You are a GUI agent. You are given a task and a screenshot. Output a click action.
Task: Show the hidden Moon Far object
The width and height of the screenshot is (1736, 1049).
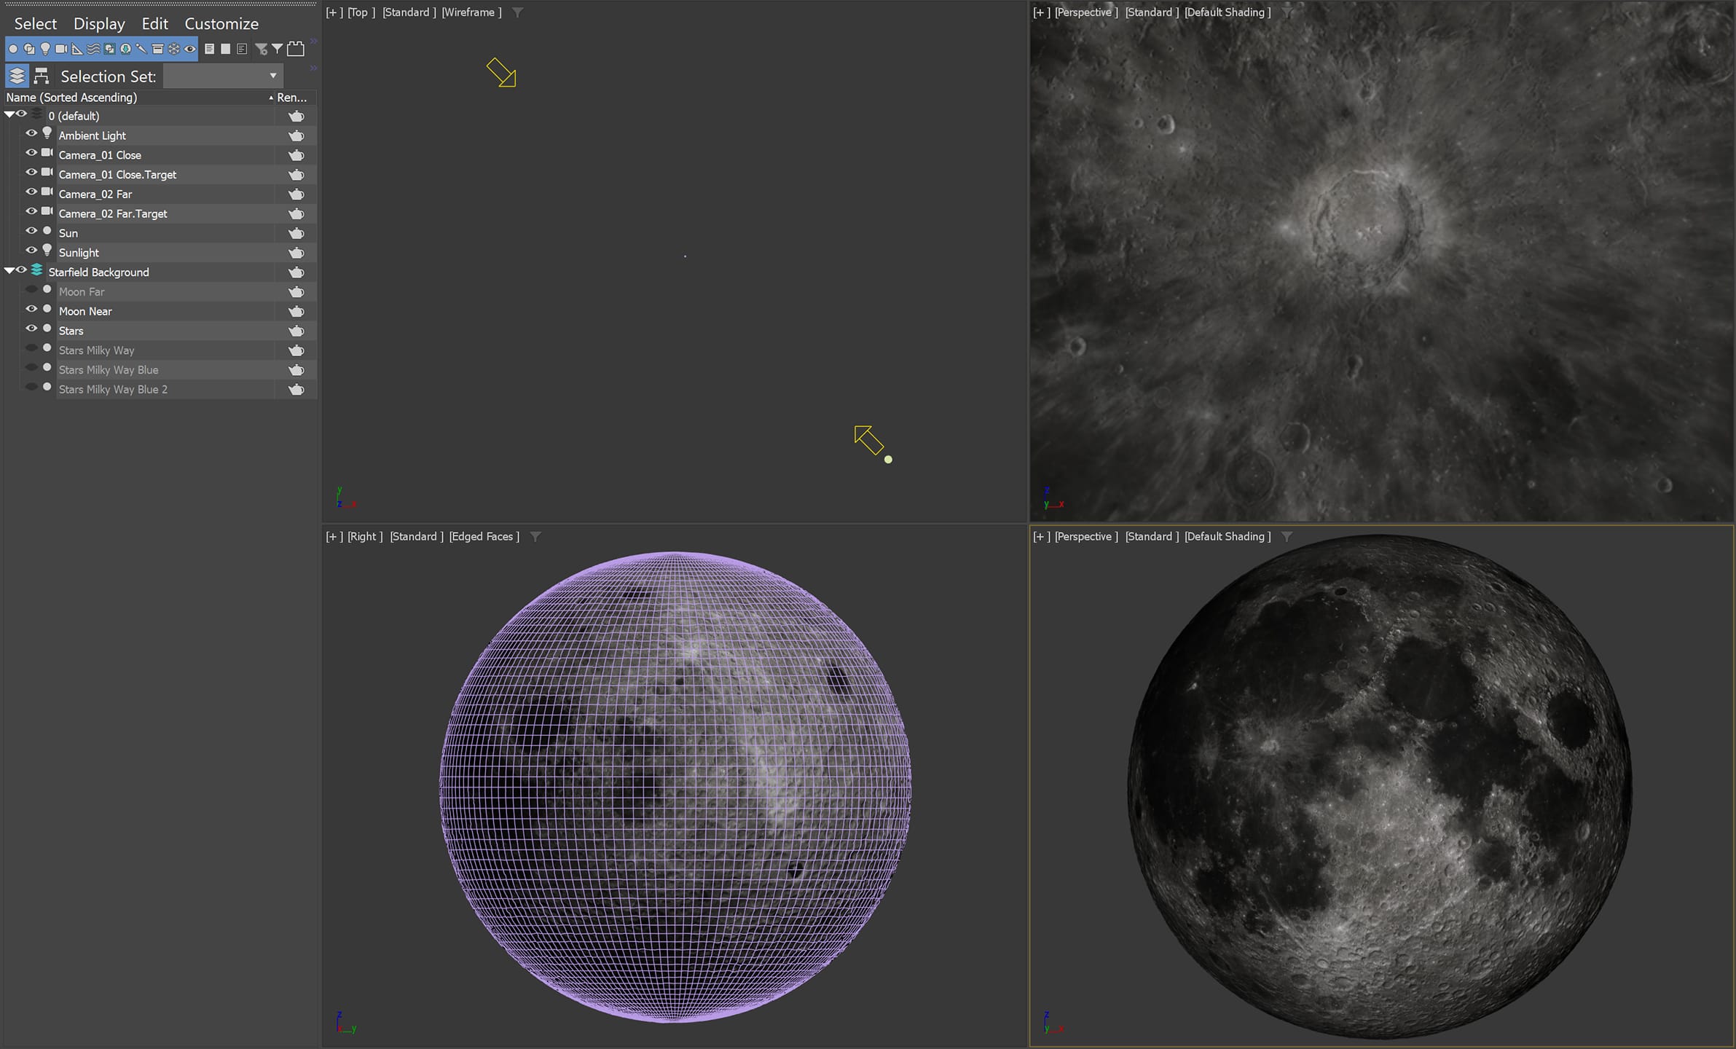31,290
